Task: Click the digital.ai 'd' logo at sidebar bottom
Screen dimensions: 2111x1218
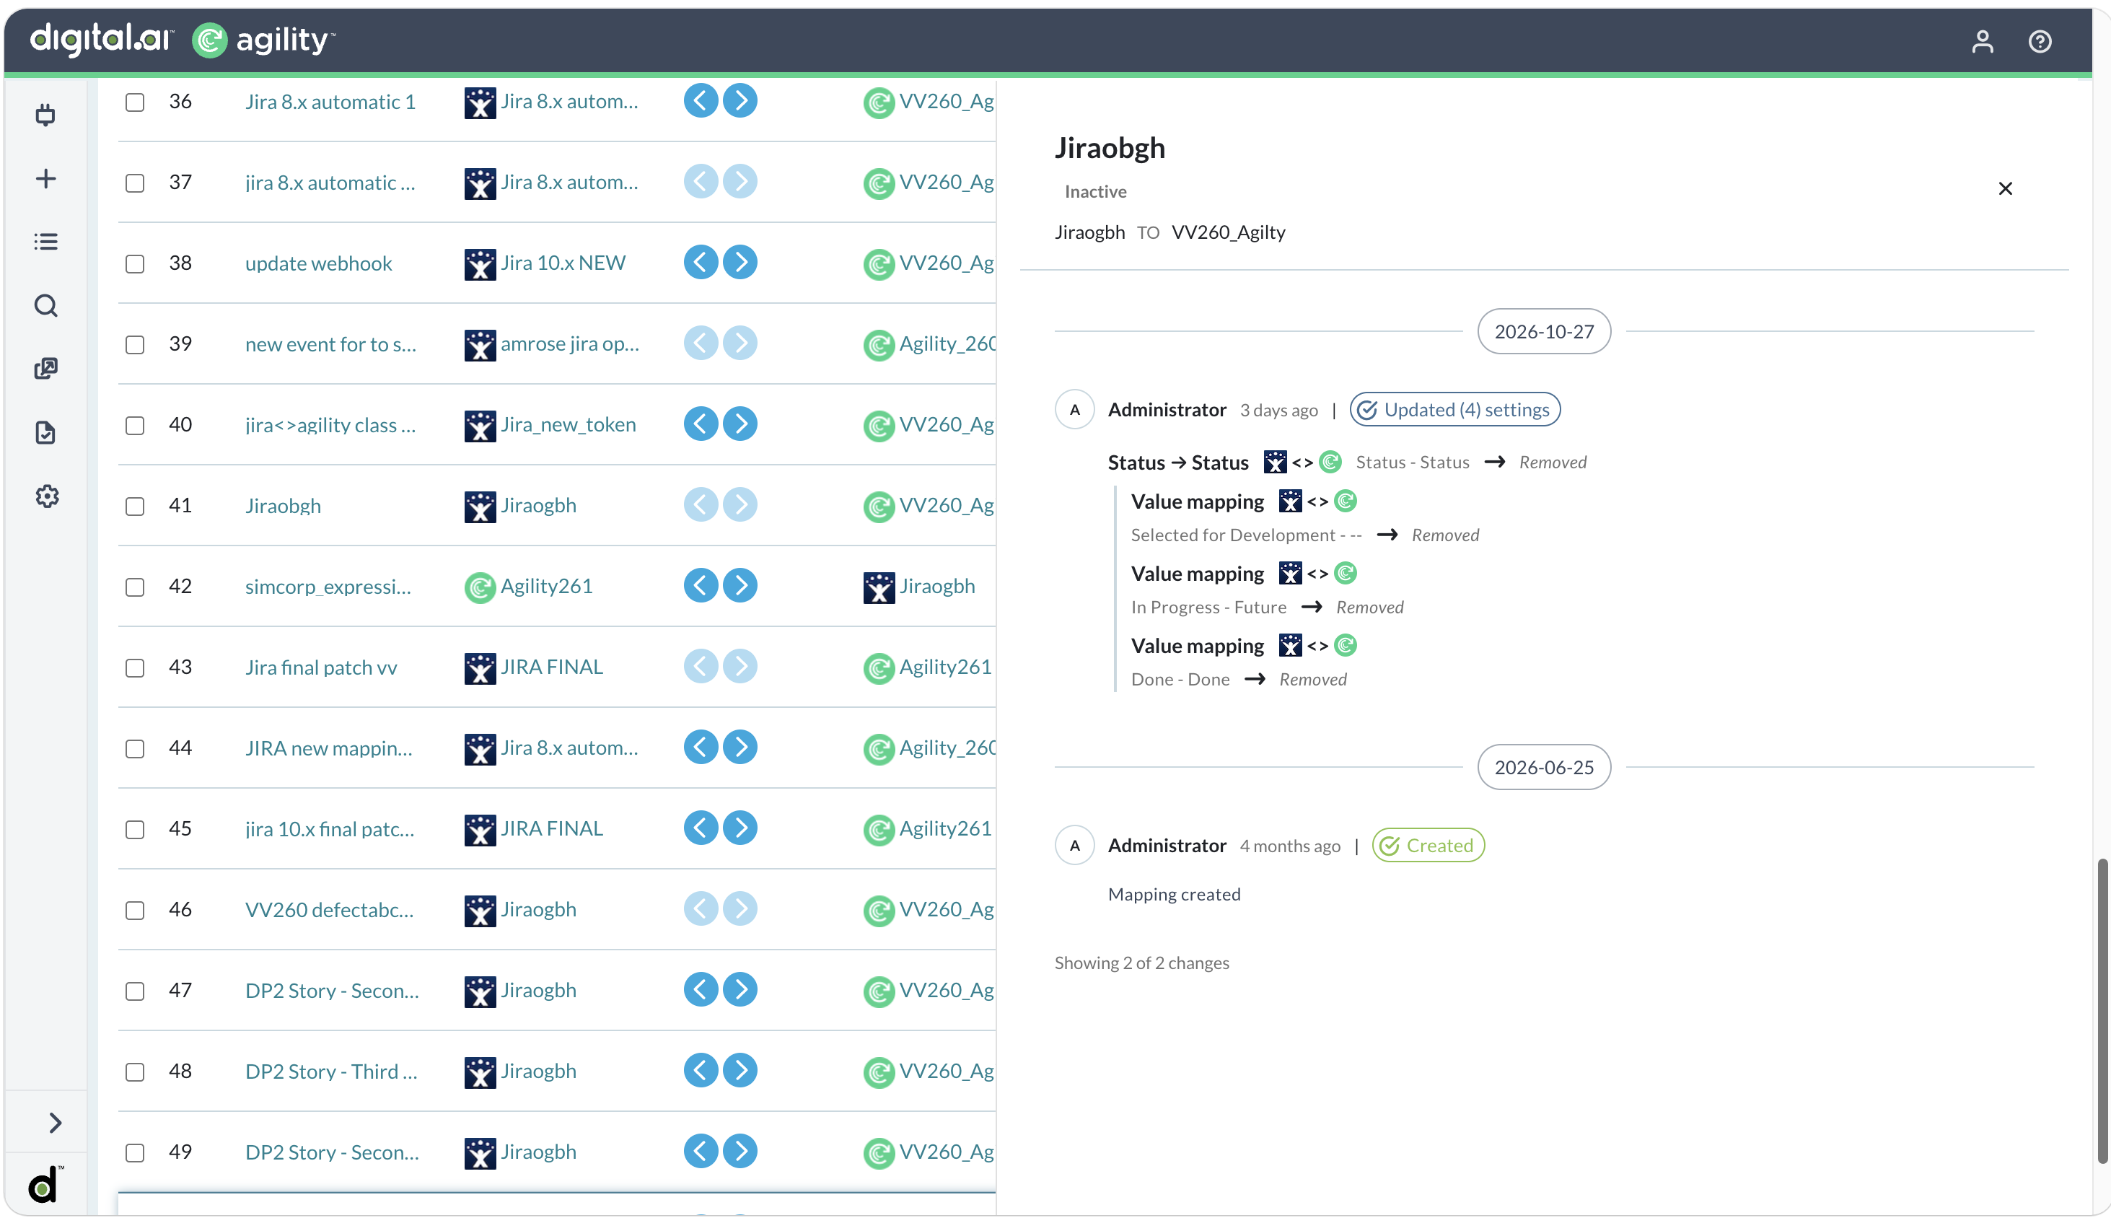Action: coord(44,1183)
